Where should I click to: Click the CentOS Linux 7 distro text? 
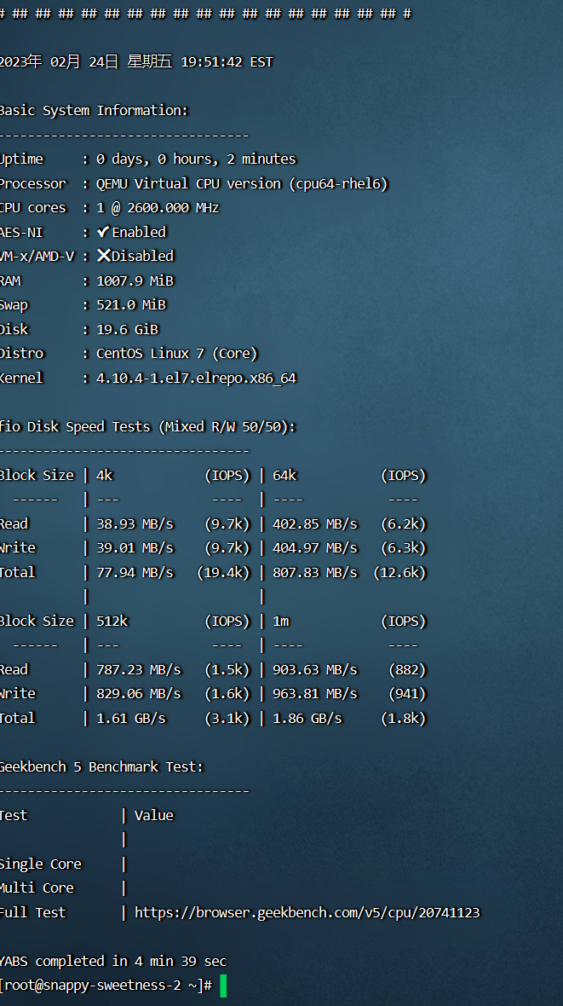176,354
